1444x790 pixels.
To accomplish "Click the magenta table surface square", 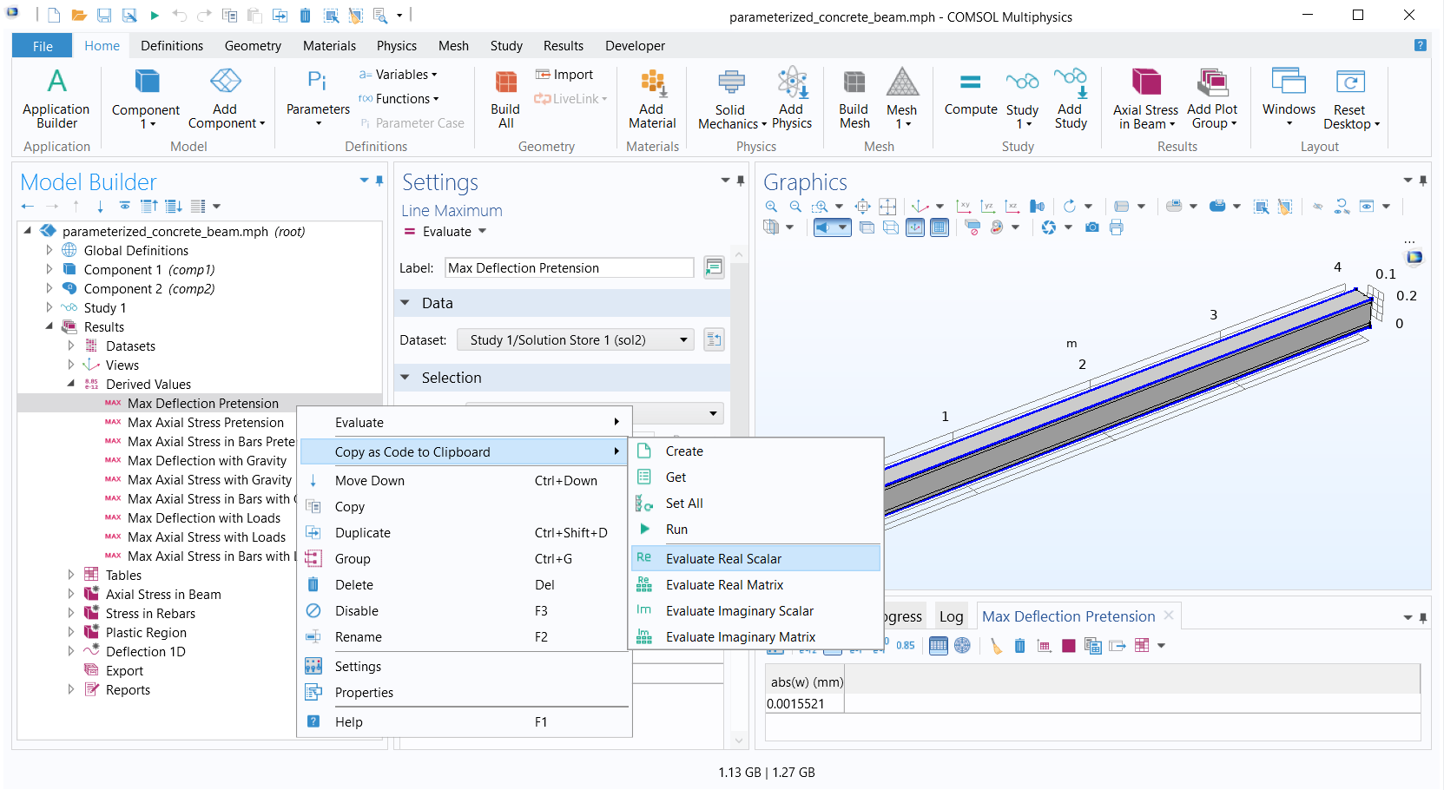I will [1069, 646].
